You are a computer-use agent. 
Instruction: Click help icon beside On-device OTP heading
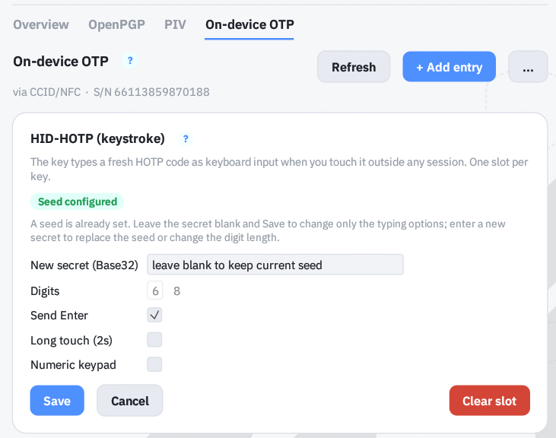pyautogui.click(x=130, y=61)
